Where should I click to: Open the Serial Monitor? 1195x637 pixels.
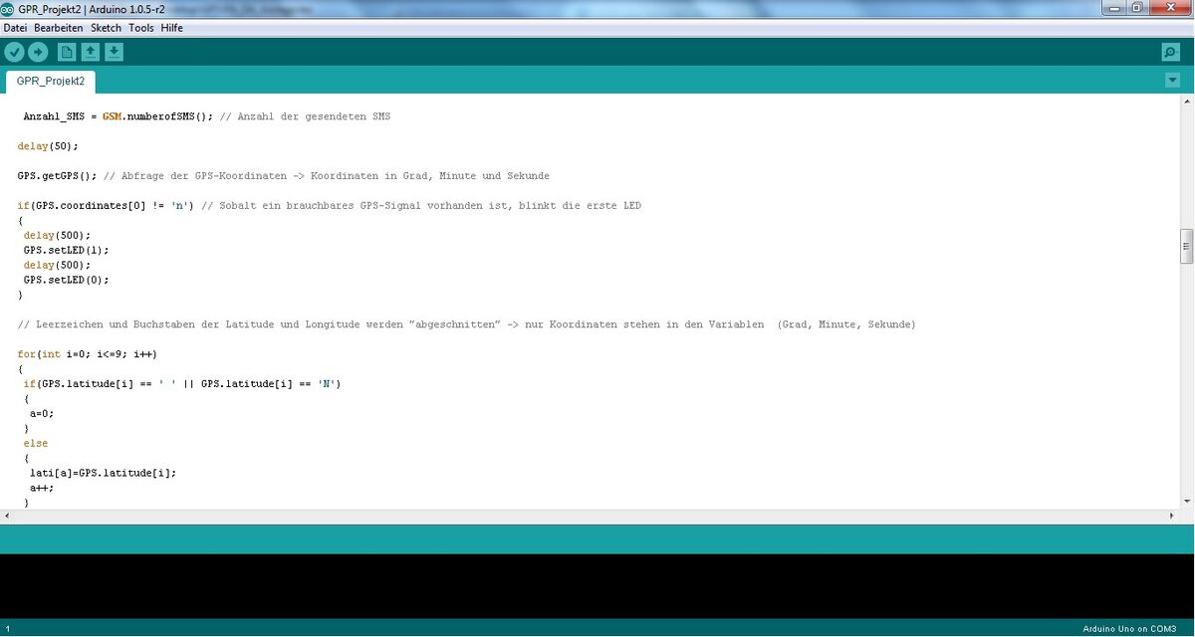pyautogui.click(x=1171, y=52)
